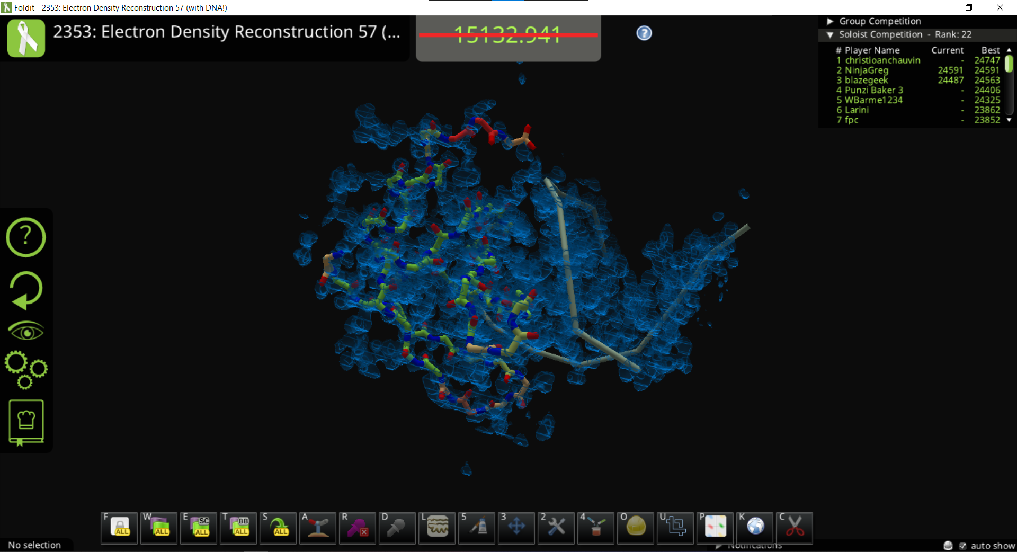The width and height of the screenshot is (1017, 552).
Task: Click the leaderboard scrollbar down arrow
Action: [1009, 120]
